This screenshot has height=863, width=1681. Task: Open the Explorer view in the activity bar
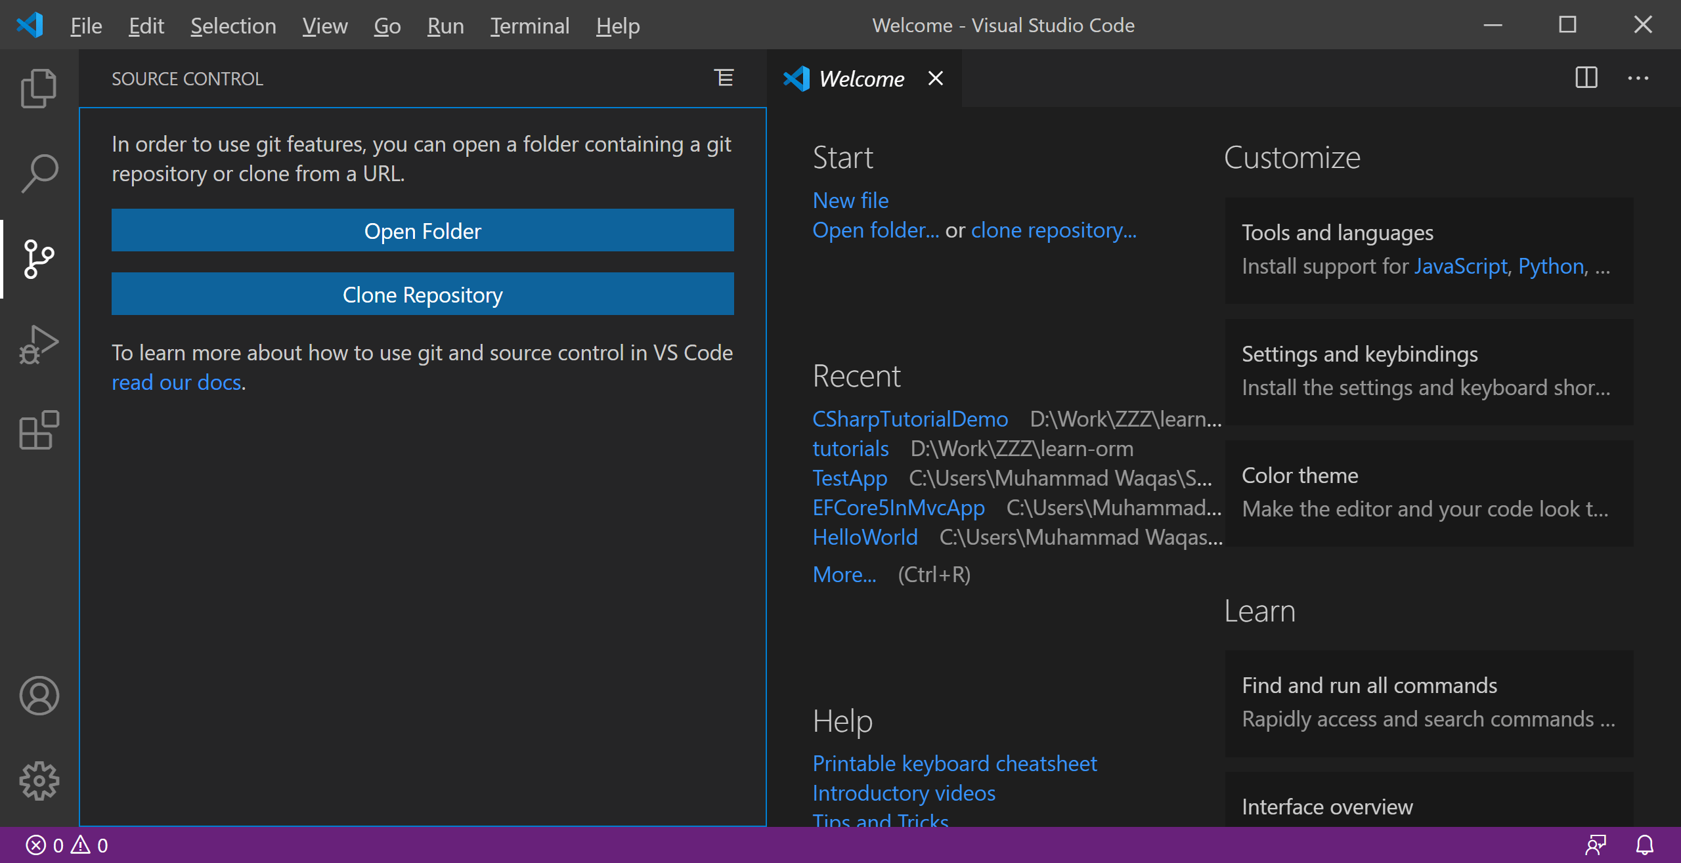point(38,87)
